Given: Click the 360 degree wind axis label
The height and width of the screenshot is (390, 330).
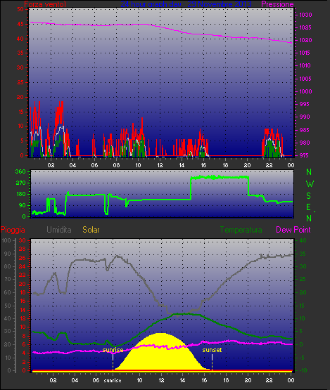Looking at the screenshot, I should click(20, 171).
